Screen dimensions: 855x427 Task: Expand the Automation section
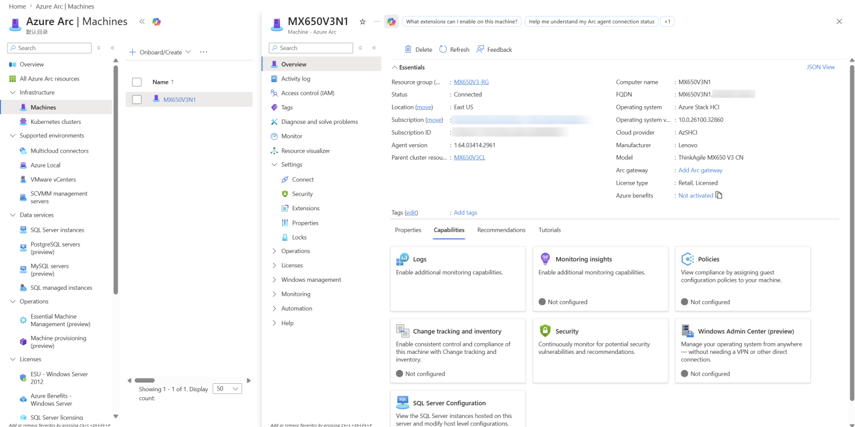[274, 309]
